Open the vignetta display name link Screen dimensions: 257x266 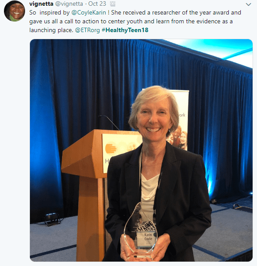[x=41, y=4]
